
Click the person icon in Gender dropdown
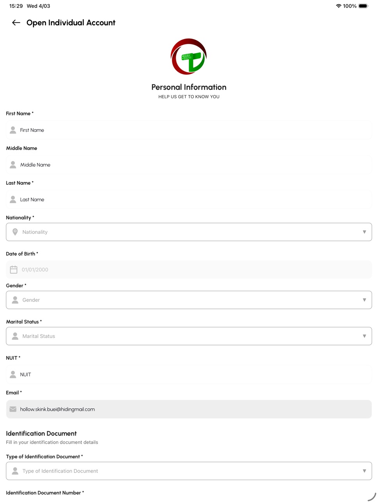click(x=15, y=300)
